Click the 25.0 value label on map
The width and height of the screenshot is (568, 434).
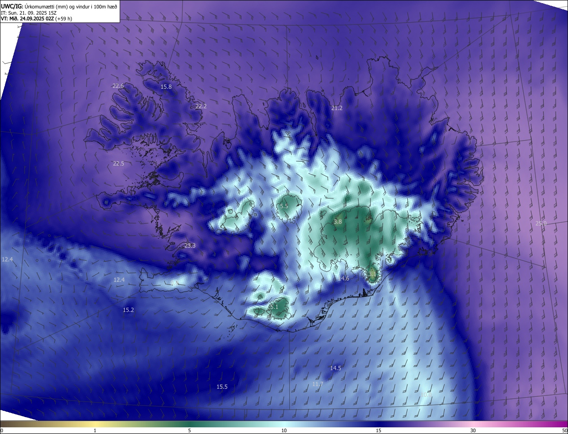pyautogui.click(x=541, y=223)
